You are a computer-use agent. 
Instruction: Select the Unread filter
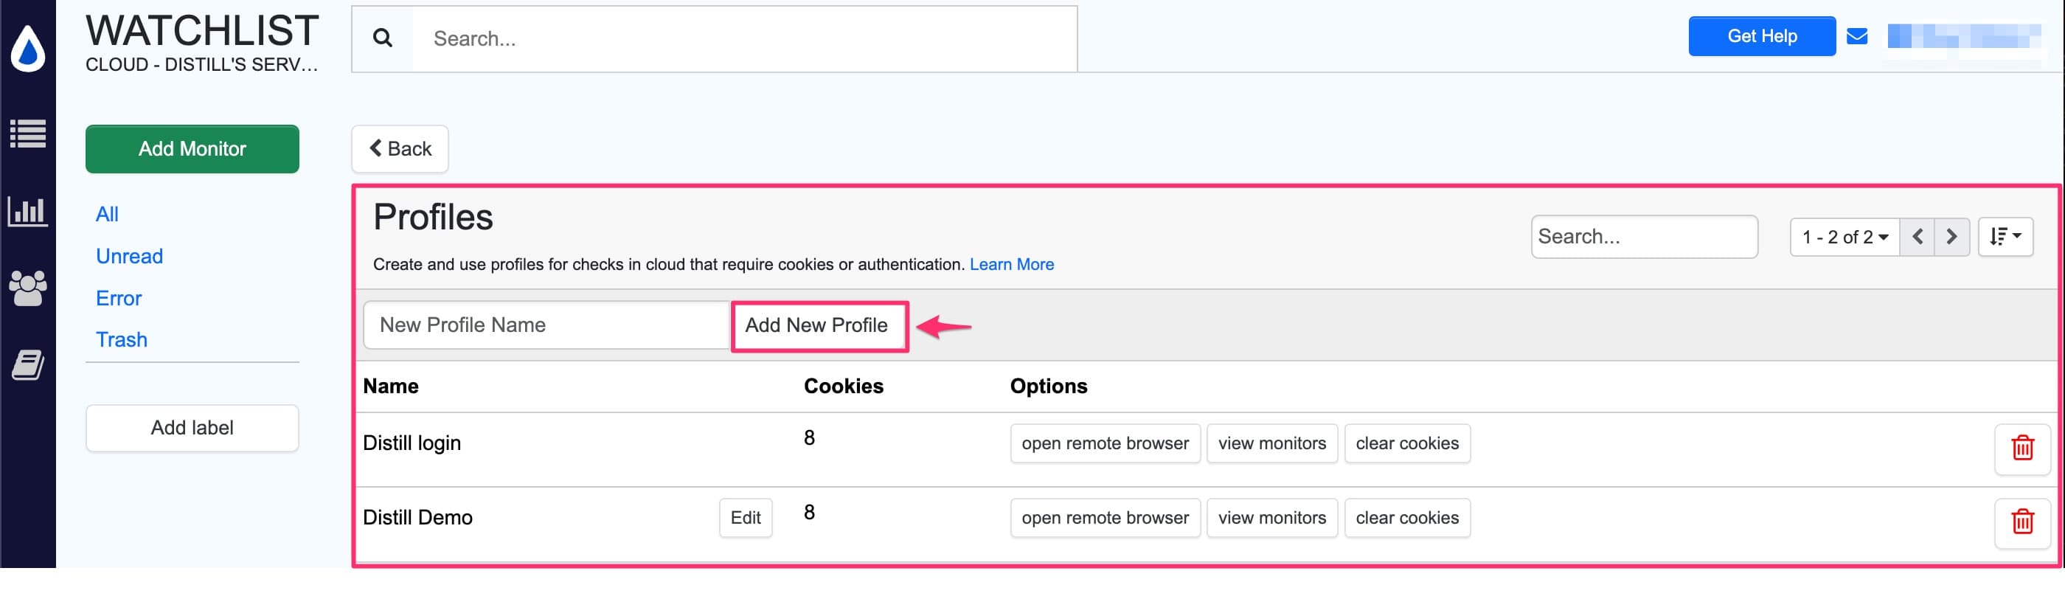coord(129,256)
